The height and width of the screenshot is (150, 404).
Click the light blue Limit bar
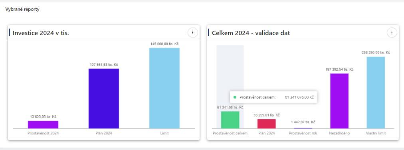click(164, 88)
